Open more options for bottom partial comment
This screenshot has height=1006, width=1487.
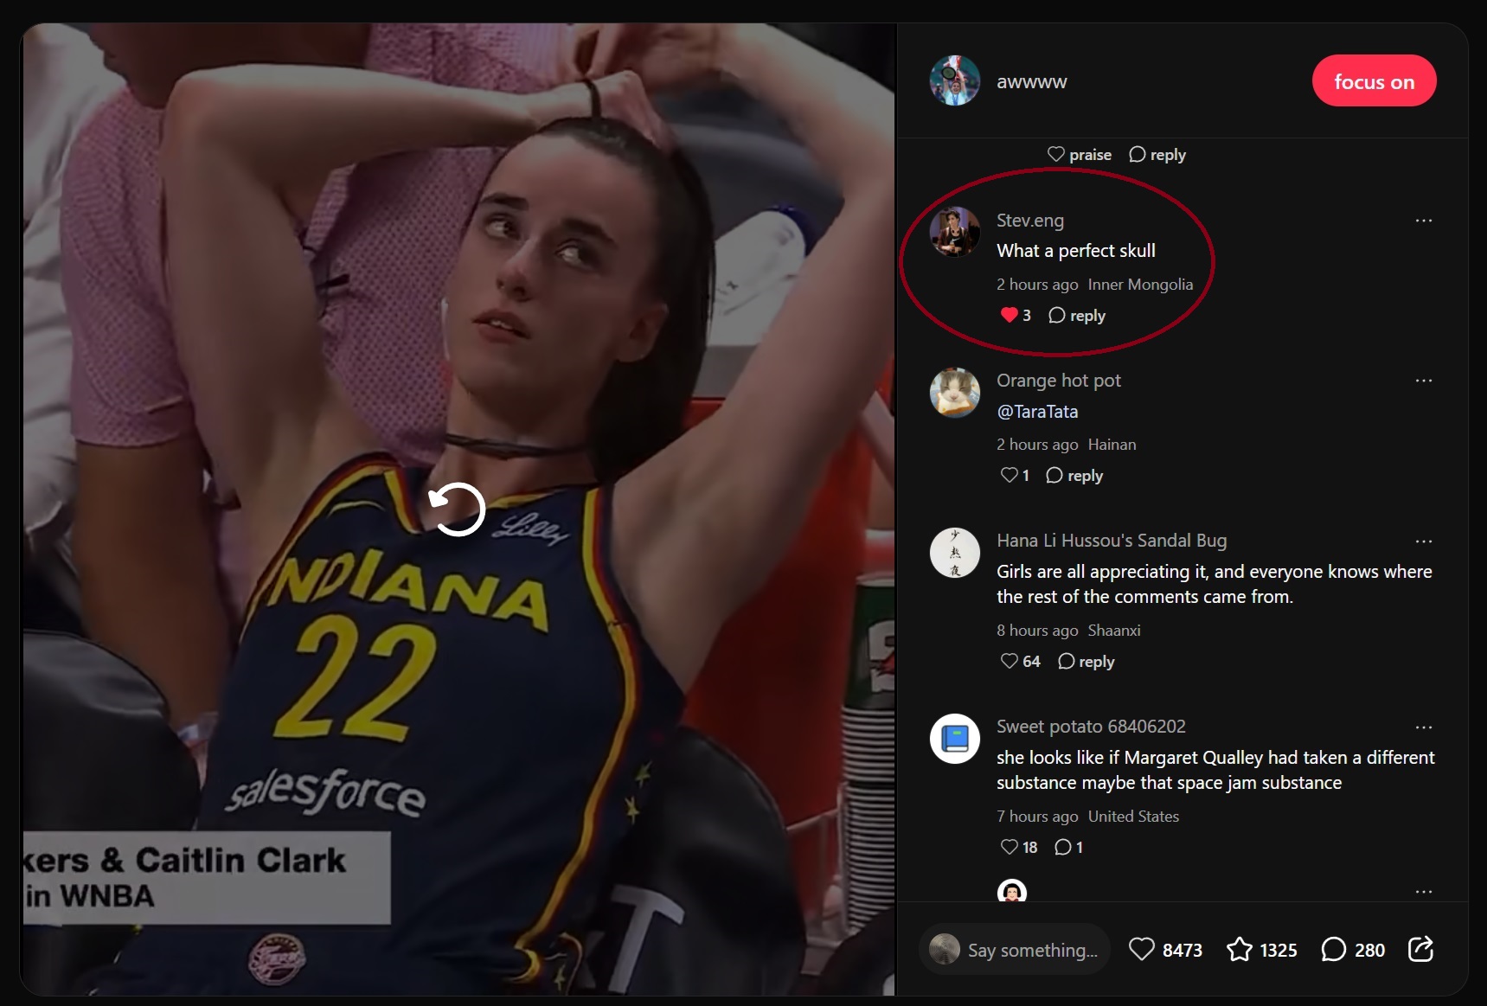pyautogui.click(x=1424, y=892)
